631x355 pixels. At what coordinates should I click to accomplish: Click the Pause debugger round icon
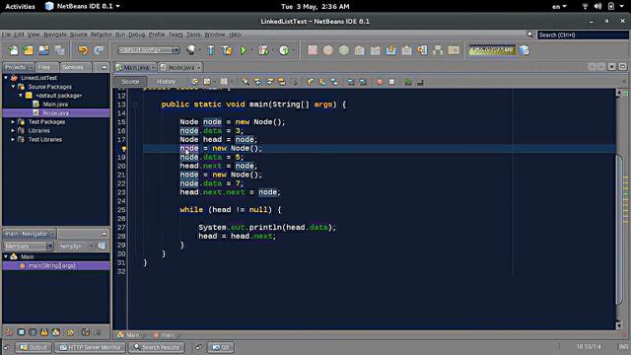pos(328,50)
